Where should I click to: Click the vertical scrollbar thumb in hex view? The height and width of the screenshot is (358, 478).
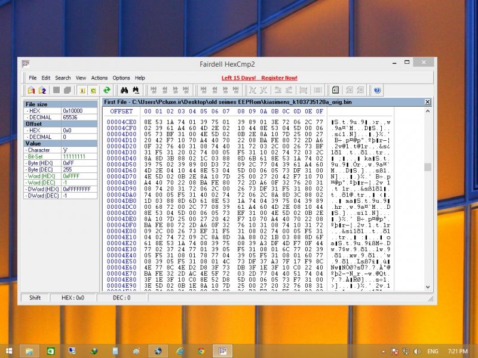point(428,167)
